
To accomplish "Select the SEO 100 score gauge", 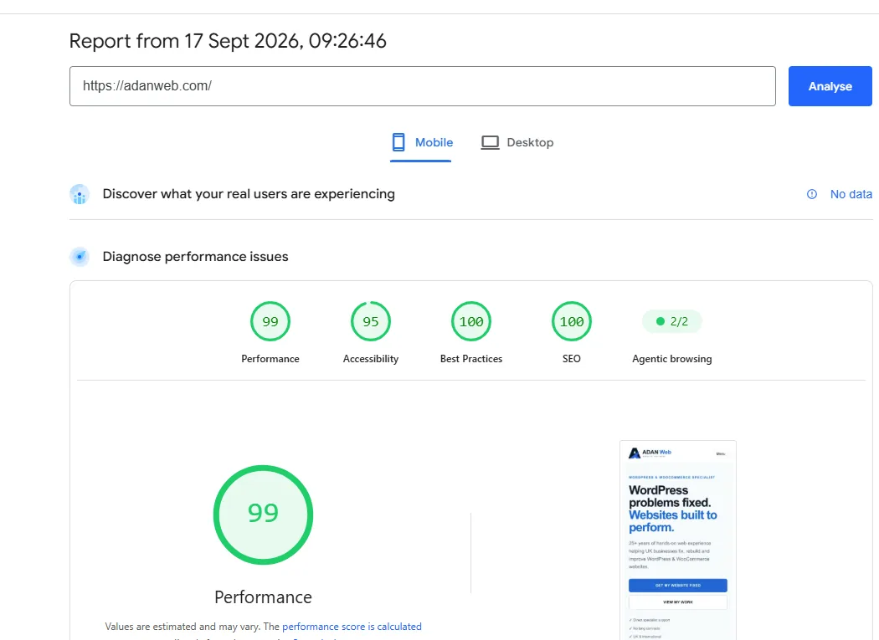I will pos(571,321).
